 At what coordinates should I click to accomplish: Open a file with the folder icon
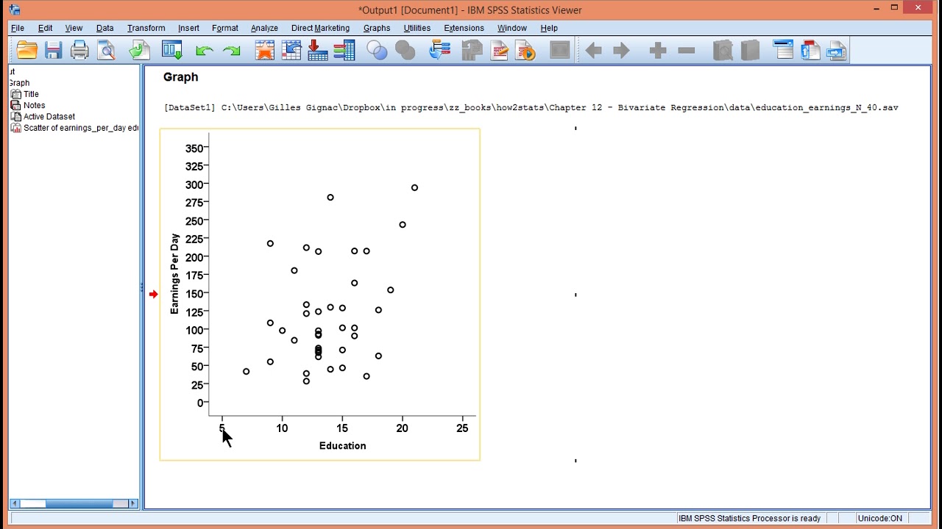(27, 50)
